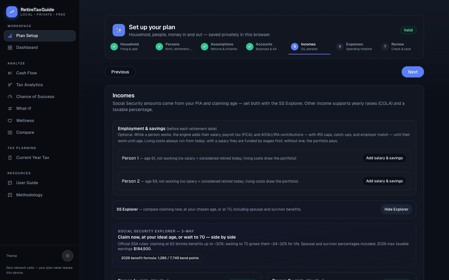Click the Chance of Success gauge icon
Viewport: 449px width, 280px height.
coord(10,97)
